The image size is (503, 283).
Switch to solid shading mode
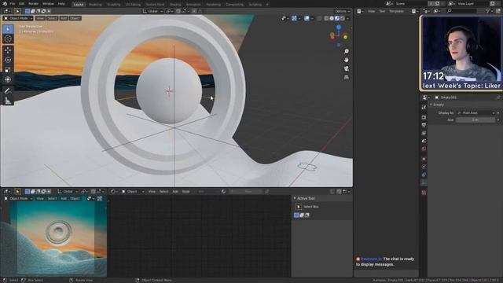[332, 18]
